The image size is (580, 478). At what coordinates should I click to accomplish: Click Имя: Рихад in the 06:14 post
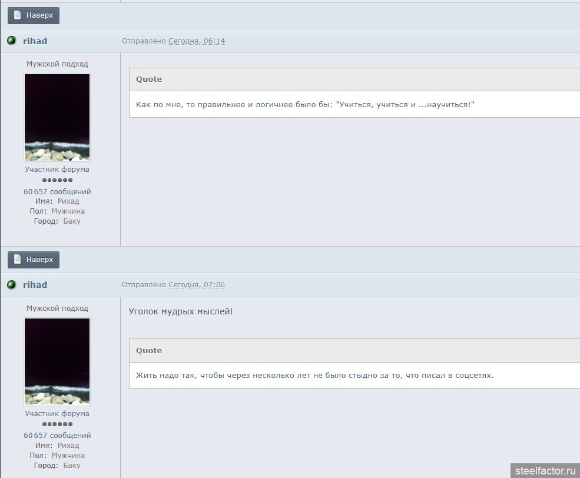coord(57,201)
